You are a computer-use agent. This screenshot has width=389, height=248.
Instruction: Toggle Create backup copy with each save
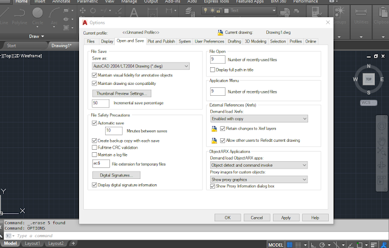(x=94, y=141)
